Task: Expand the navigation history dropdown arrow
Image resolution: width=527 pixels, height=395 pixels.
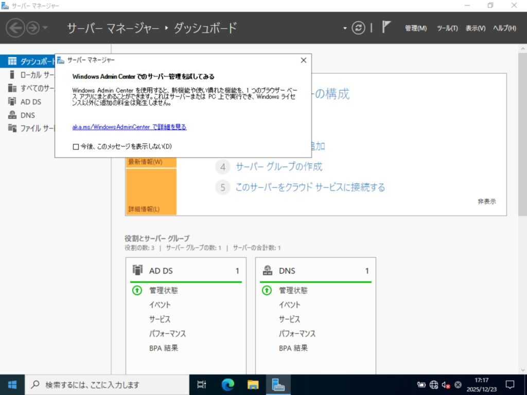Action: tap(46, 28)
